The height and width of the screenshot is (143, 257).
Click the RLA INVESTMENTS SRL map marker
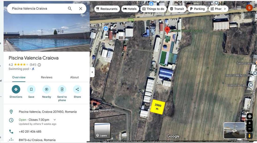click(x=255, y=73)
